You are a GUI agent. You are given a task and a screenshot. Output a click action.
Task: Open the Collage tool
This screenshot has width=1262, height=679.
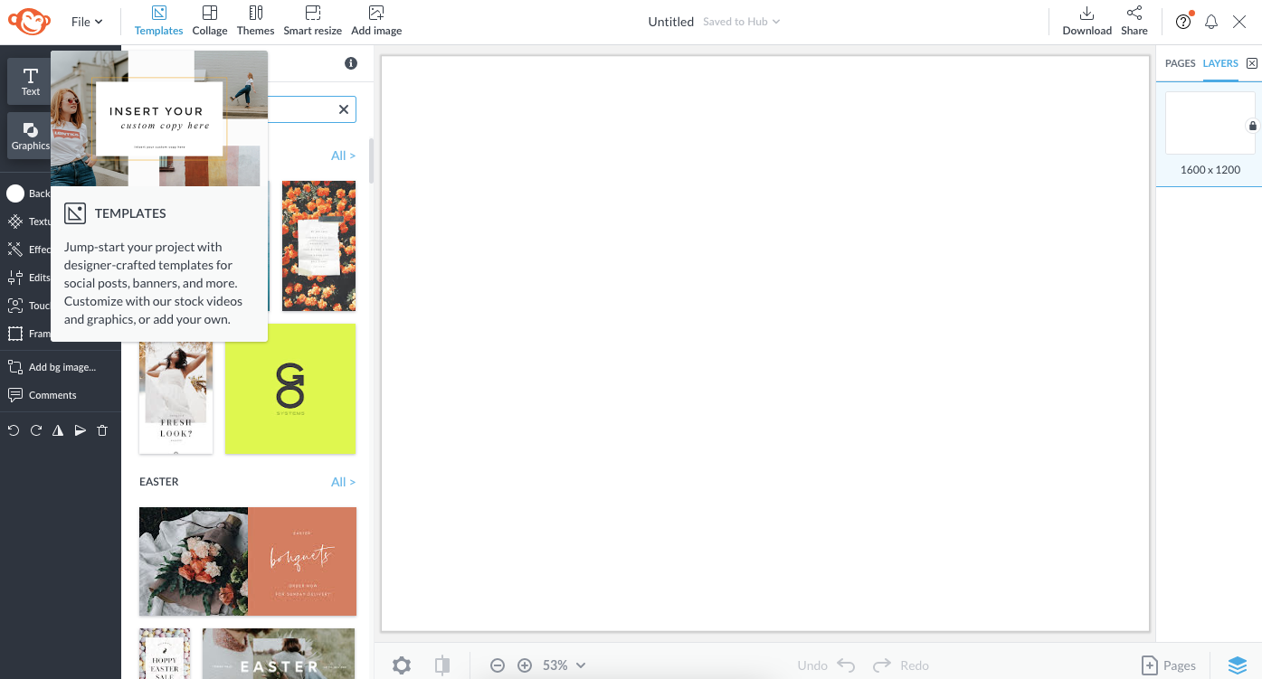tap(210, 20)
